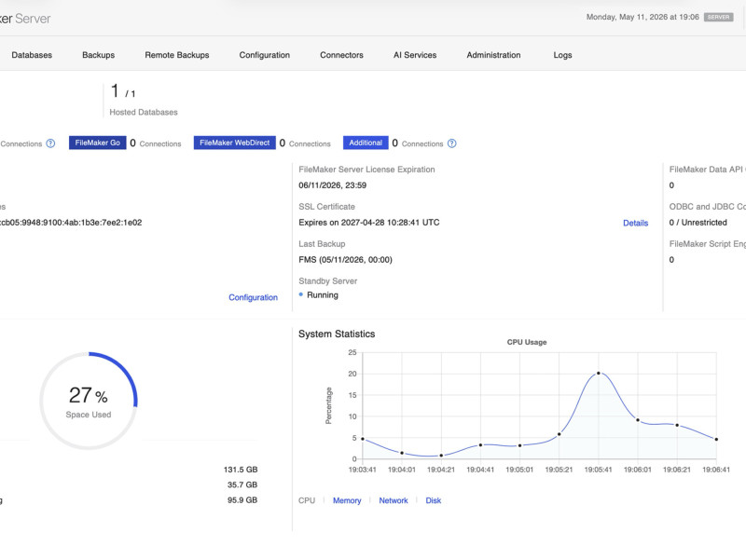Screen dimensions: 746x559
Task: Select the chart data point at 19:04:21
Action: 441,456
